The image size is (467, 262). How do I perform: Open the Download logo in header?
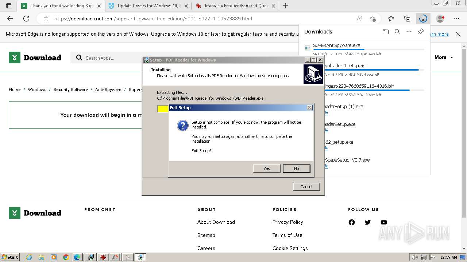35,57
